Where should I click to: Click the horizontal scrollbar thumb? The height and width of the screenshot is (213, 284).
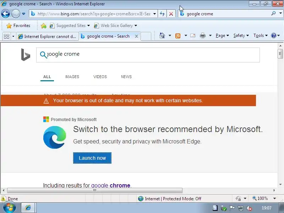click(95, 190)
